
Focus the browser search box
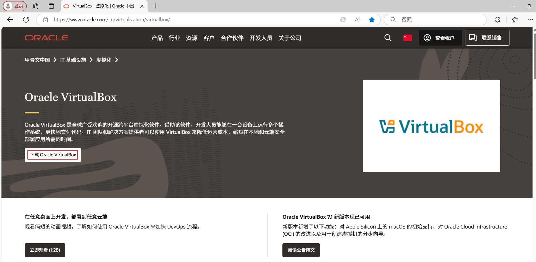(x=435, y=20)
